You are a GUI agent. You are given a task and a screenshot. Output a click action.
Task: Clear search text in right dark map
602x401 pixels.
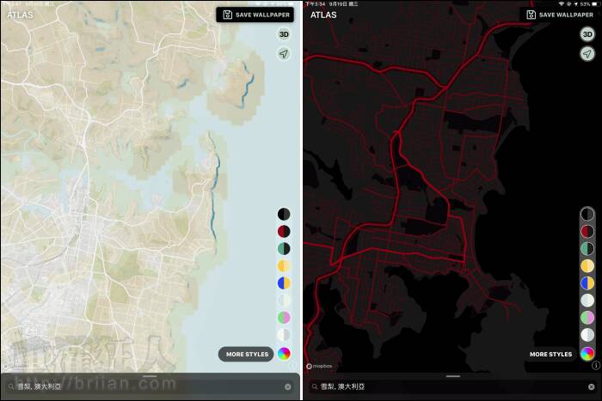click(592, 386)
